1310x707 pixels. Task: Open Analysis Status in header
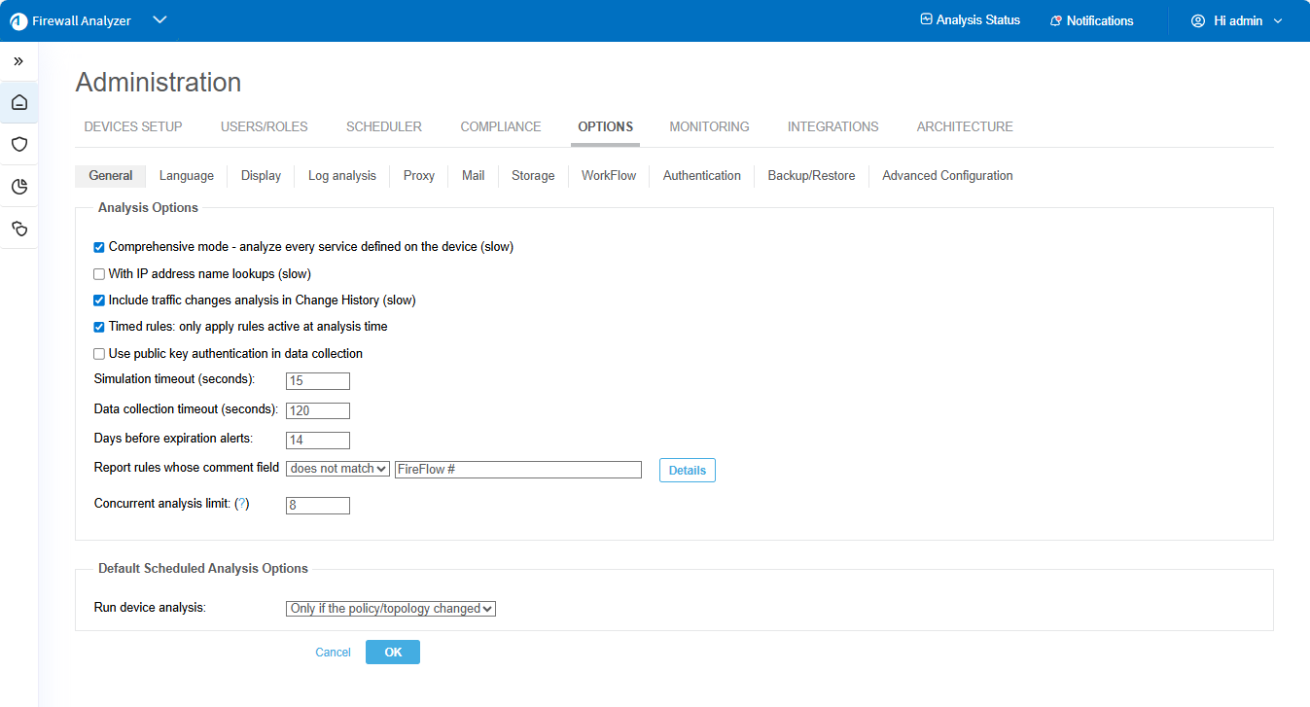[x=970, y=20]
